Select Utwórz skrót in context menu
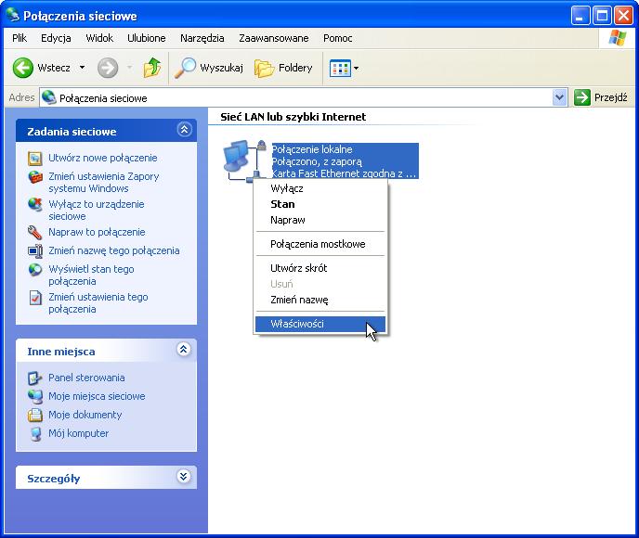The image size is (639, 538). [x=320, y=268]
